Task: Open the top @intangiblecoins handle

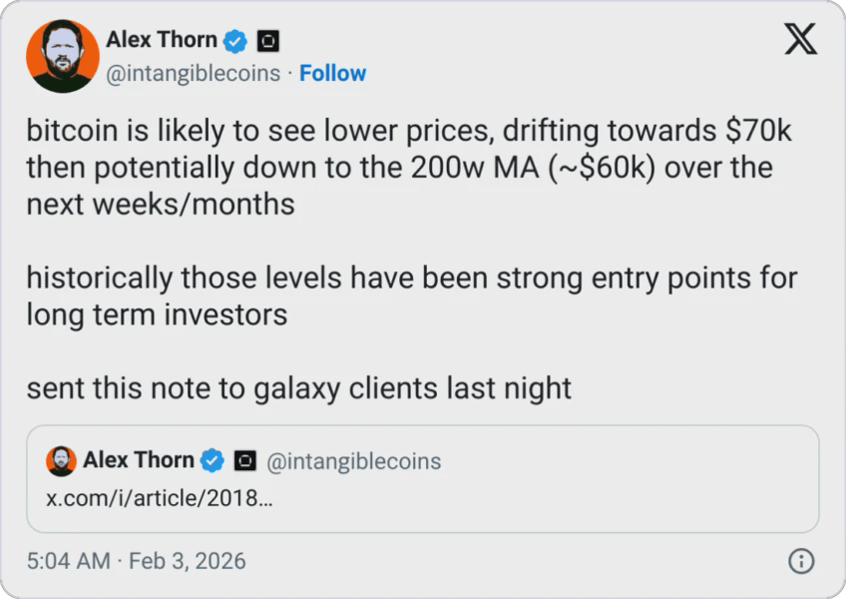Action: click(193, 73)
